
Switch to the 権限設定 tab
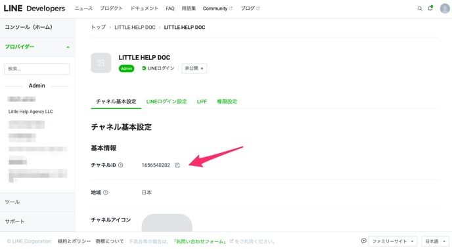(227, 101)
